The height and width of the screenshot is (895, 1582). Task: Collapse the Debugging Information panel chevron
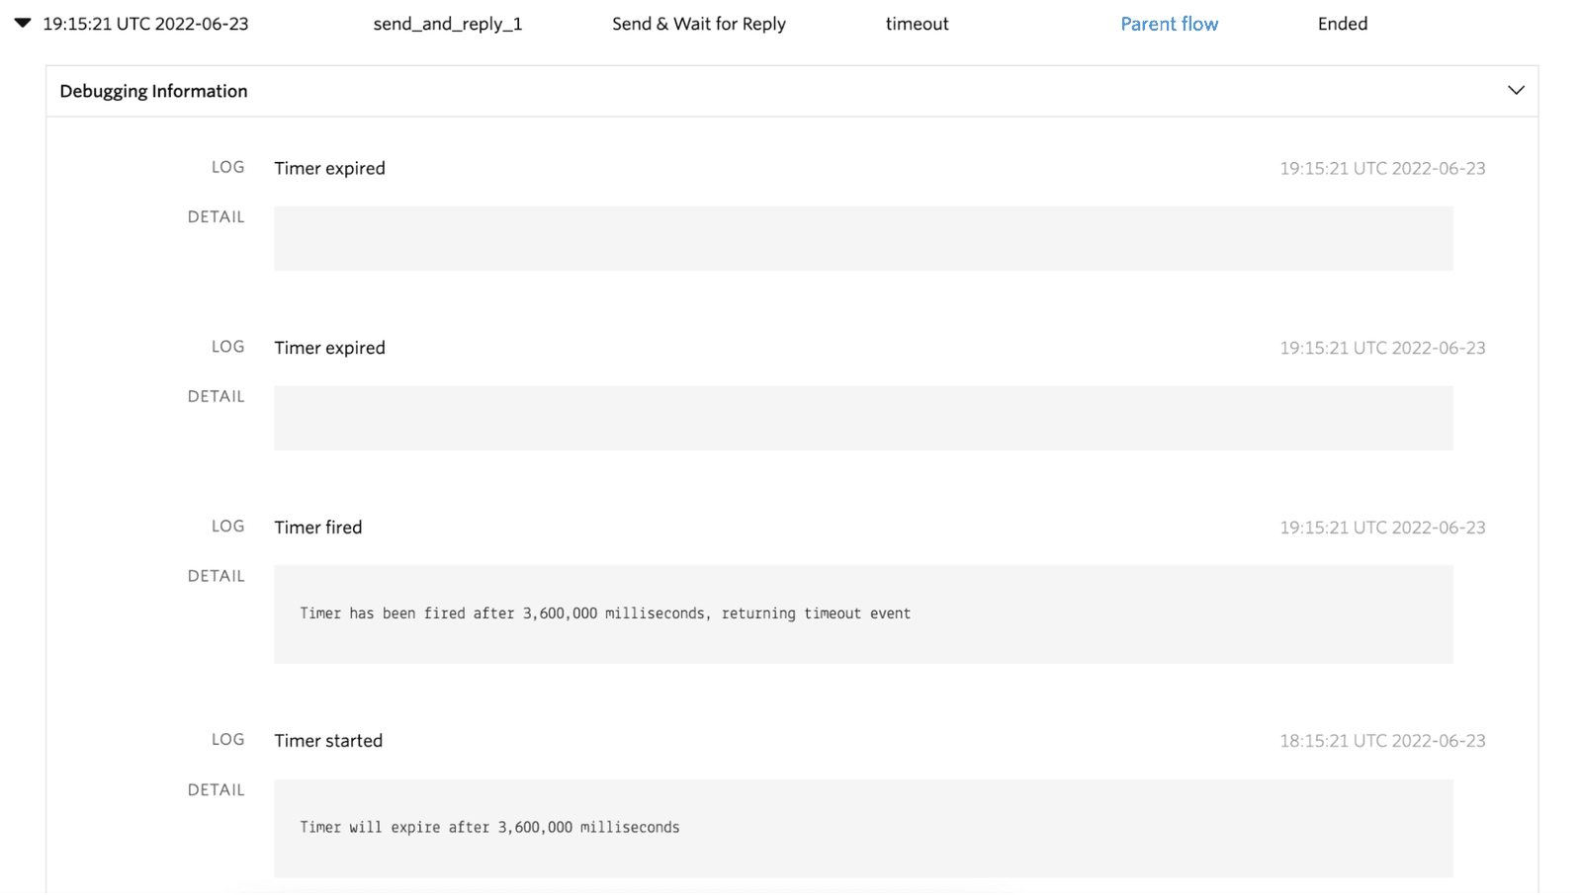[x=1516, y=90]
